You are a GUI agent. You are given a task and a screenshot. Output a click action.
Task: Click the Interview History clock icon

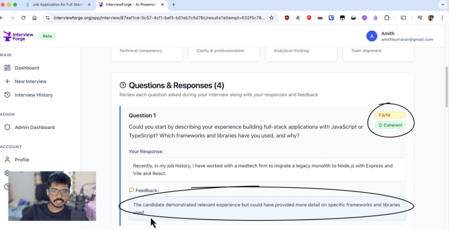pyautogui.click(x=7, y=95)
